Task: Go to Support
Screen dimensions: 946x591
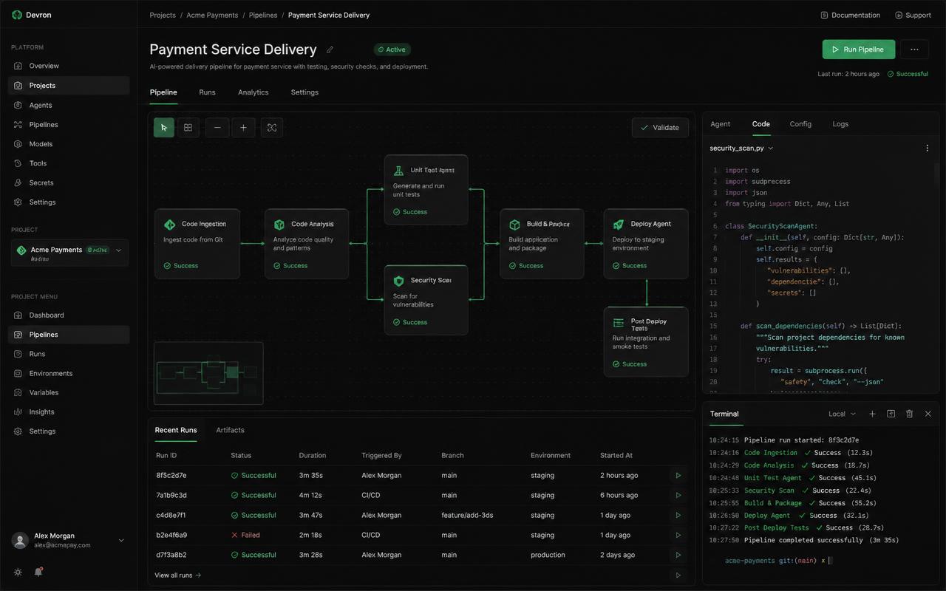Action: (913, 15)
